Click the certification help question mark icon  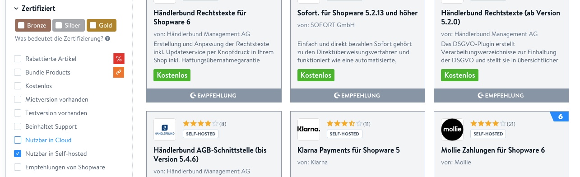[x=108, y=39]
